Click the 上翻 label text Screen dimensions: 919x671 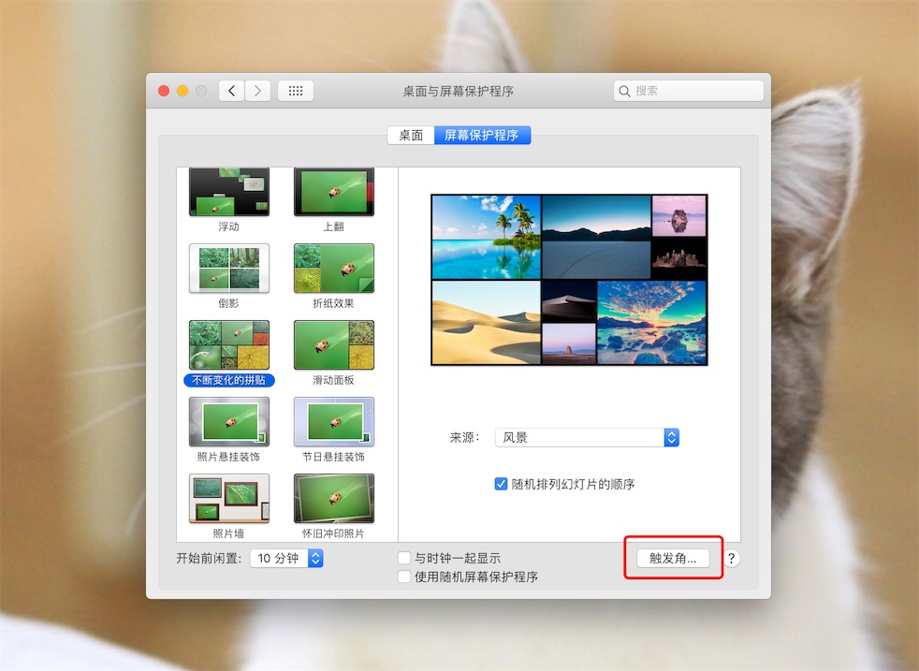click(333, 226)
